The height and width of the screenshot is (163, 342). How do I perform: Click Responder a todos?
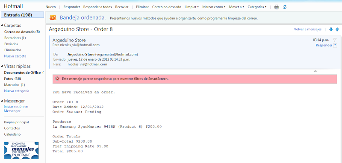(97, 7)
